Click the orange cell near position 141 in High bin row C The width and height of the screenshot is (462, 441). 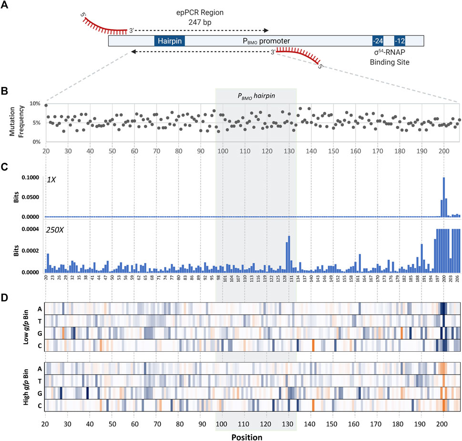coord(313,405)
